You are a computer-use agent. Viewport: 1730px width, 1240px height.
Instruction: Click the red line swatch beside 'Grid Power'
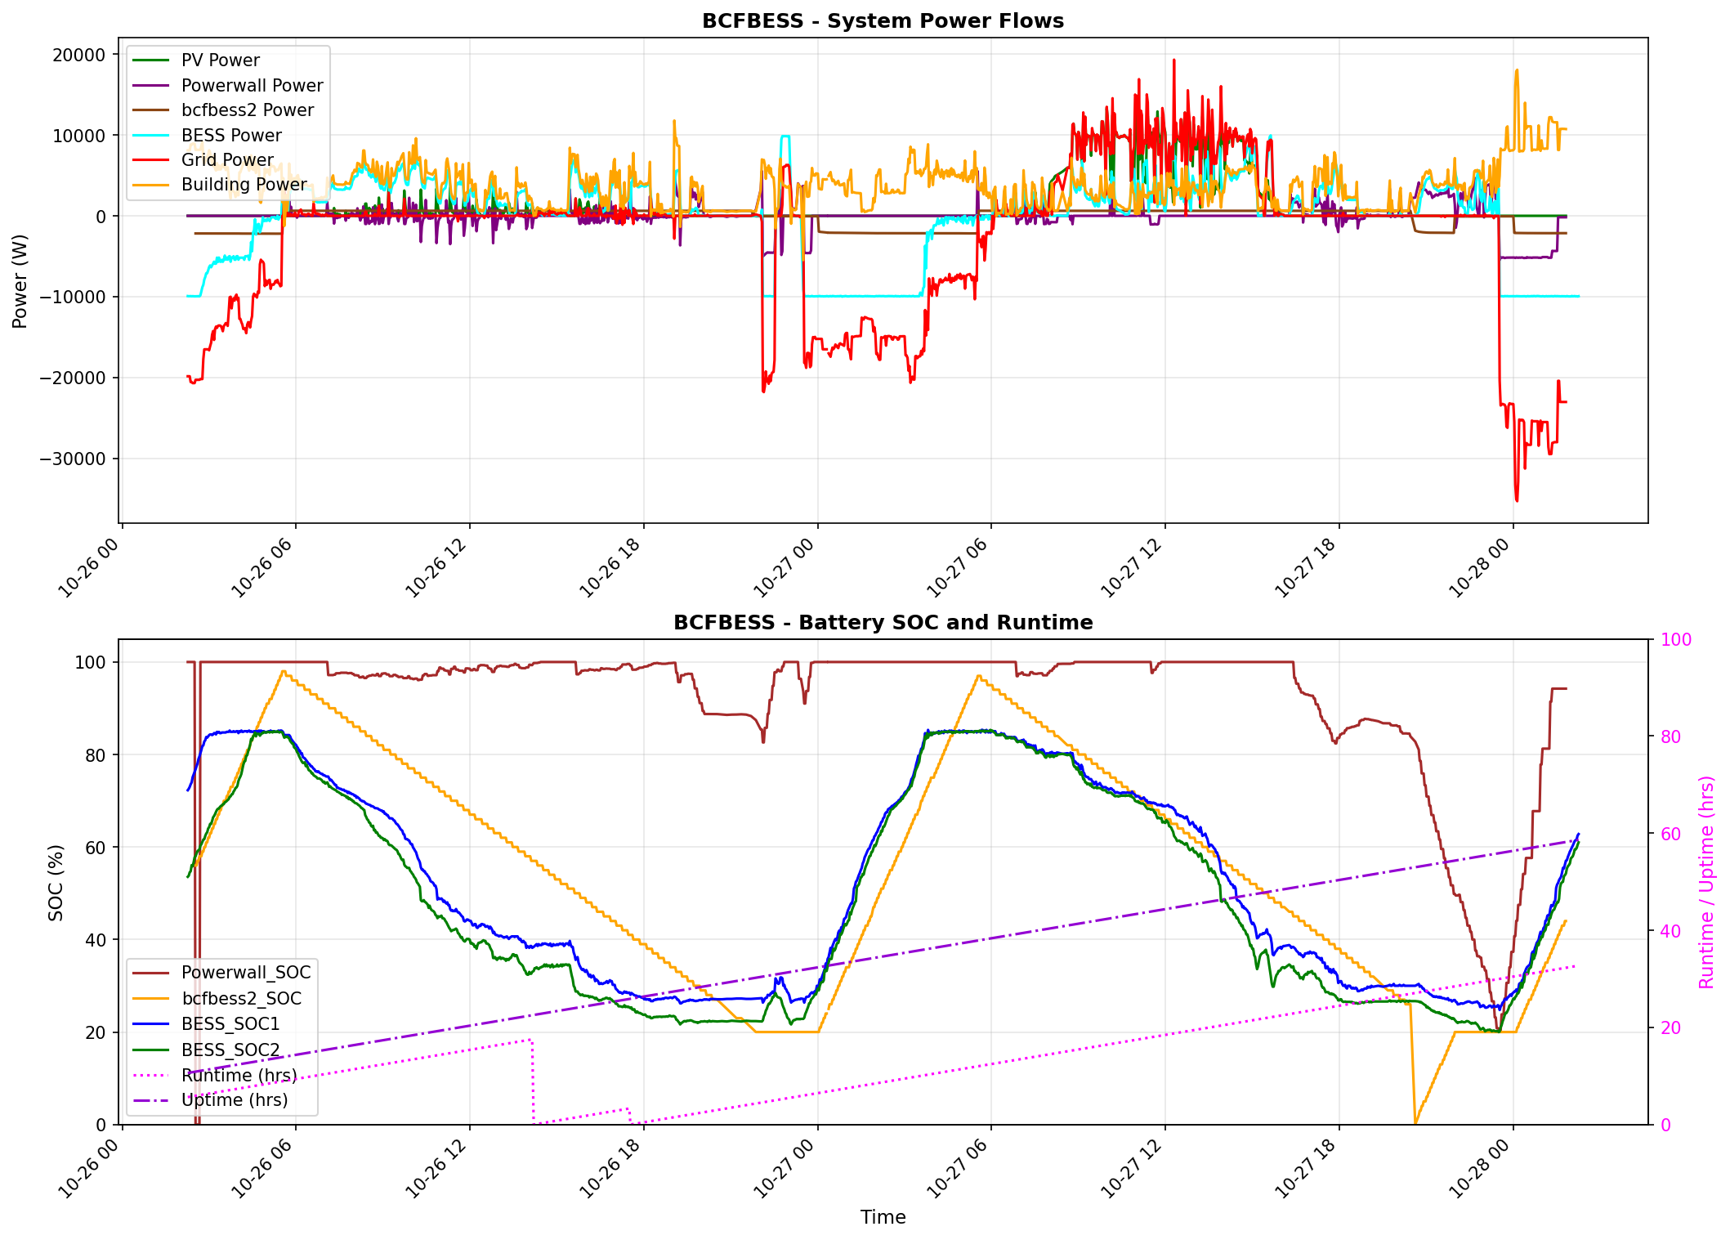click(x=151, y=160)
